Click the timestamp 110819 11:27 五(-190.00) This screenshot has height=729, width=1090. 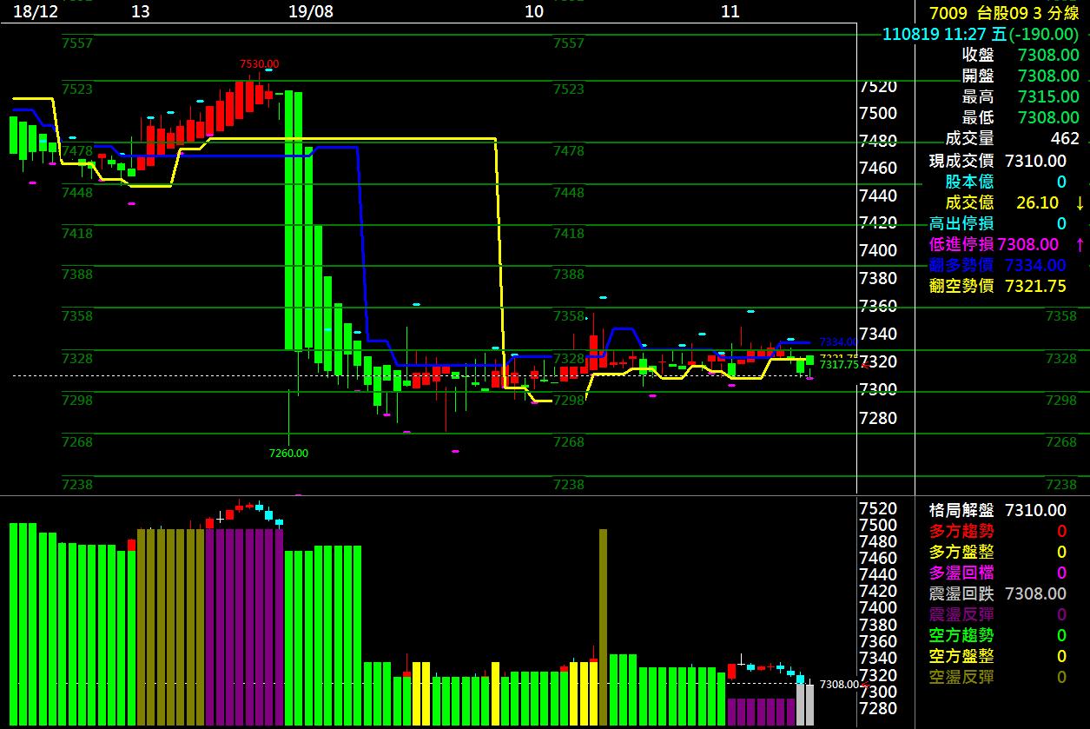point(981,34)
